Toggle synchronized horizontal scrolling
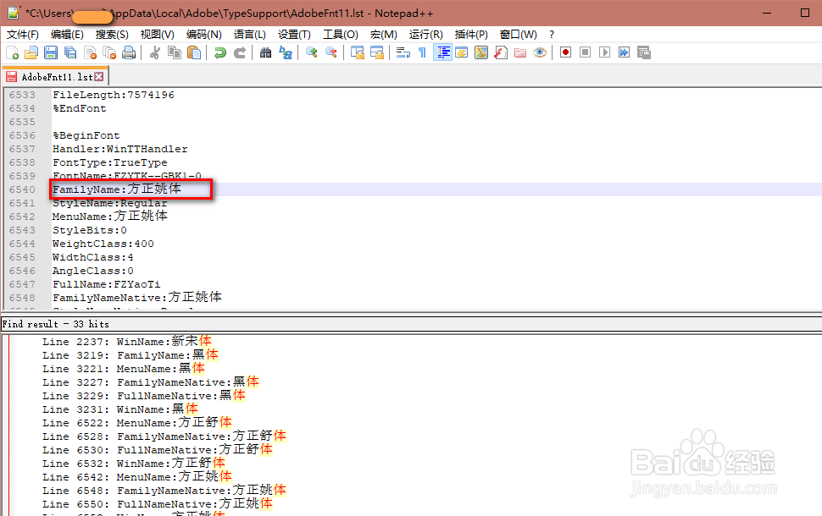 point(377,52)
